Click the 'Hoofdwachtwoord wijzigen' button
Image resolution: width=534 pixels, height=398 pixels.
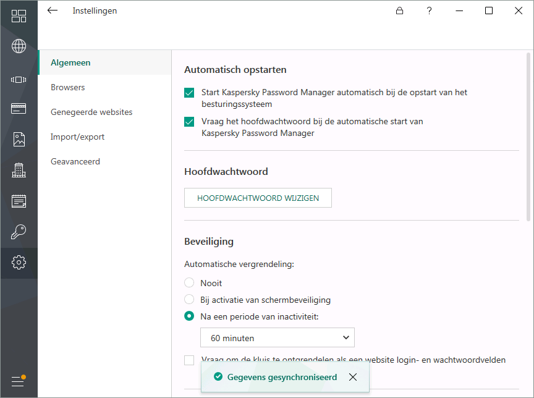[x=258, y=198]
